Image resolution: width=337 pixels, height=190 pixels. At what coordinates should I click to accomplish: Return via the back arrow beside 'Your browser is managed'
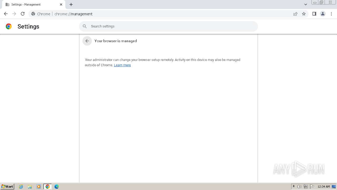coord(87,41)
